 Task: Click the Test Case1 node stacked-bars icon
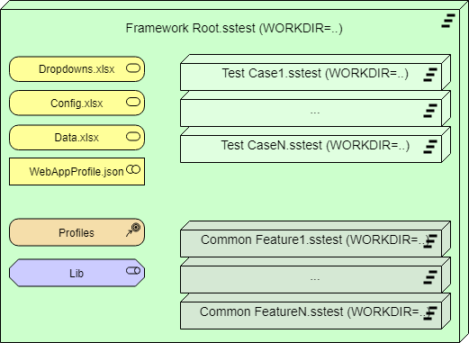430,75
